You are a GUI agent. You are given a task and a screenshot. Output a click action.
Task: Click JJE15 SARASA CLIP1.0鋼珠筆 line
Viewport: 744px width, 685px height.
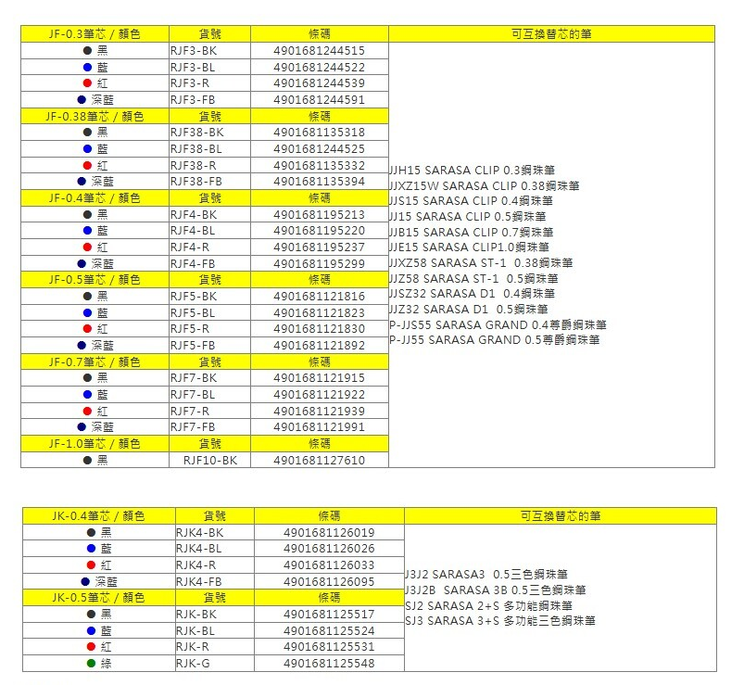[x=469, y=247]
